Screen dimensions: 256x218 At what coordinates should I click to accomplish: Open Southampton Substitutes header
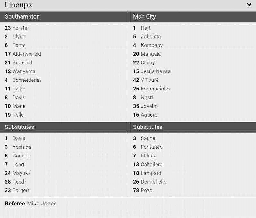(x=64, y=127)
